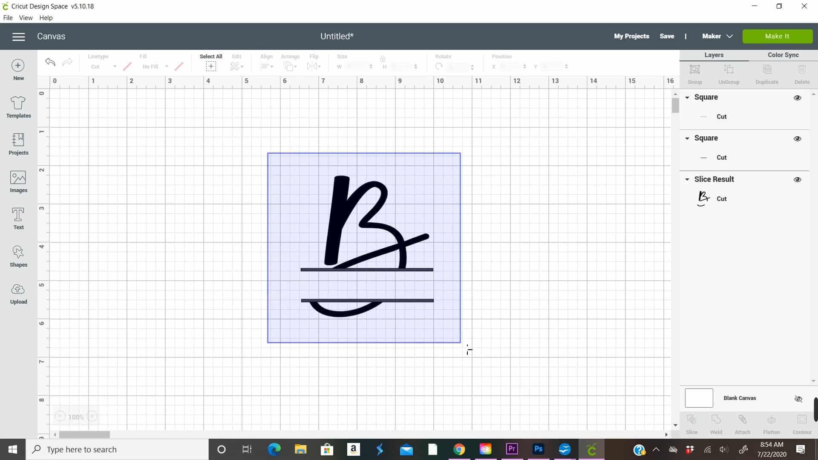This screenshot has width=818, height=460.
Task: Click the UnGroup icon
Action: coord(729,69)
